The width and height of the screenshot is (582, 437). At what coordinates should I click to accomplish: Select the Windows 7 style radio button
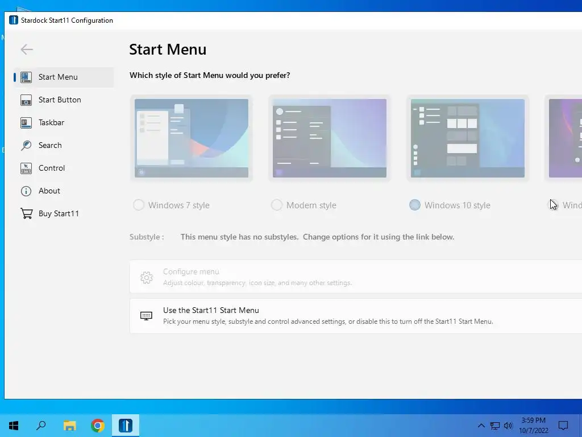pyautogui.click(x=139, y=205)
